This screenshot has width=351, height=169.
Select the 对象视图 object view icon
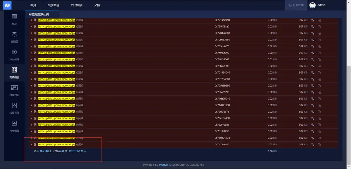coord(14,70)
